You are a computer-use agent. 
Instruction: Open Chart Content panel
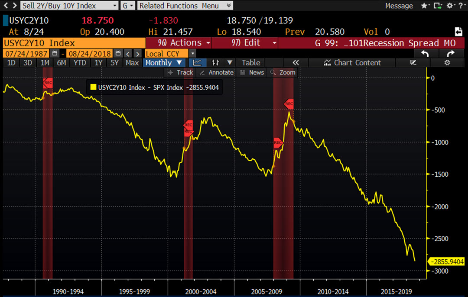(x=352, y=63)
